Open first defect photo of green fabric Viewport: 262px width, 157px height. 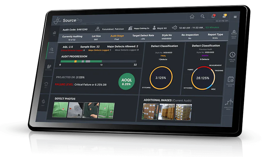(x=60, y=110)
